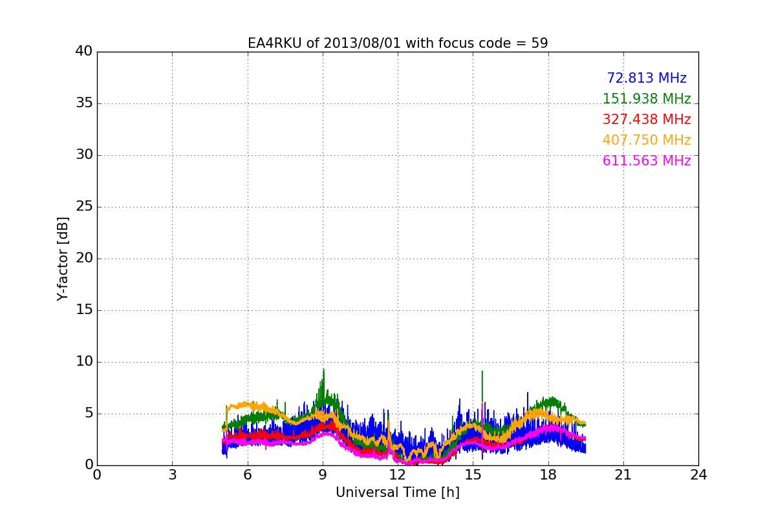Click the x-axis tick label 9
Viewport: 776px width, 517px height.
coord(323,475)
